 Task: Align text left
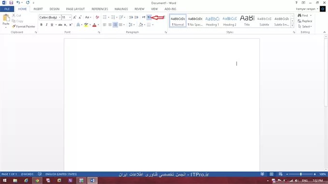(x=104, y=25)
